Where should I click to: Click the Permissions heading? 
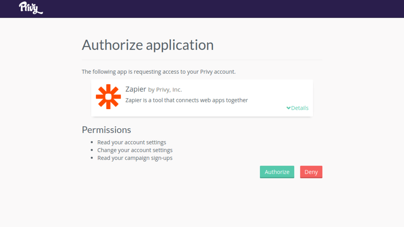pos(106,130)
